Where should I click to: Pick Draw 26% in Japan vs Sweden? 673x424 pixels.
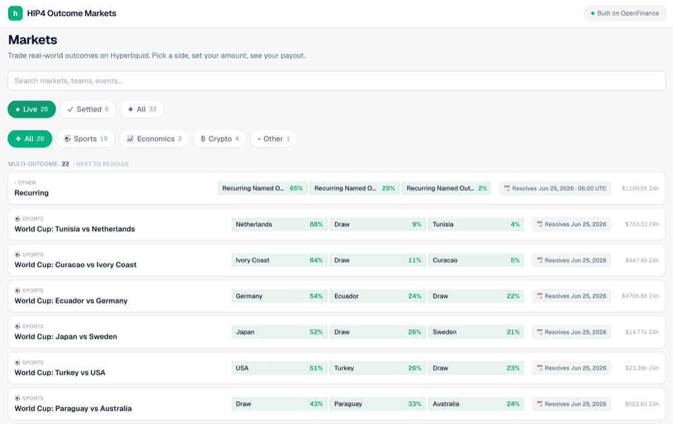pyautogui.click(x=378, y=332)
